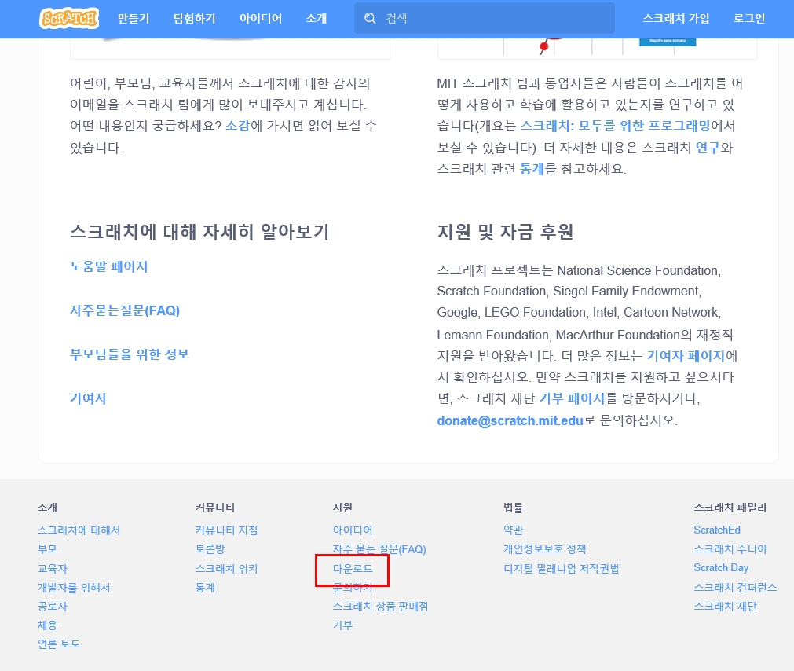Image resolution: width=794 pixels, height=671 pixels.
Task: Click the footer heading 커뮤니티
Action: 214,508
